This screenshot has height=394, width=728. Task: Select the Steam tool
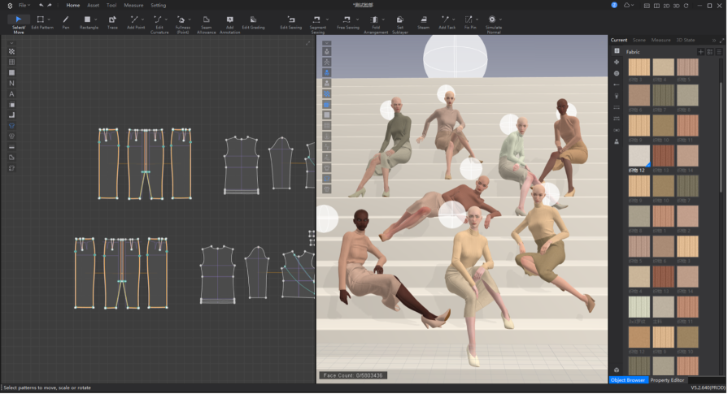point(423,21)
